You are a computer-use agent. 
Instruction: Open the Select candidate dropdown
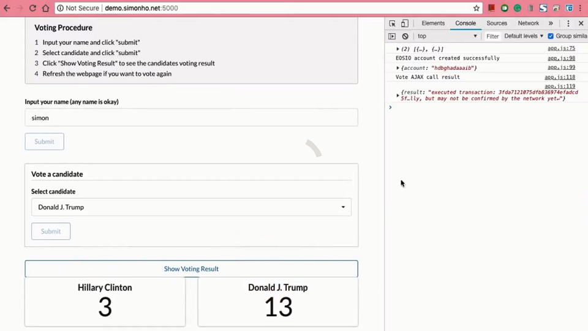[x=191, y=207]
